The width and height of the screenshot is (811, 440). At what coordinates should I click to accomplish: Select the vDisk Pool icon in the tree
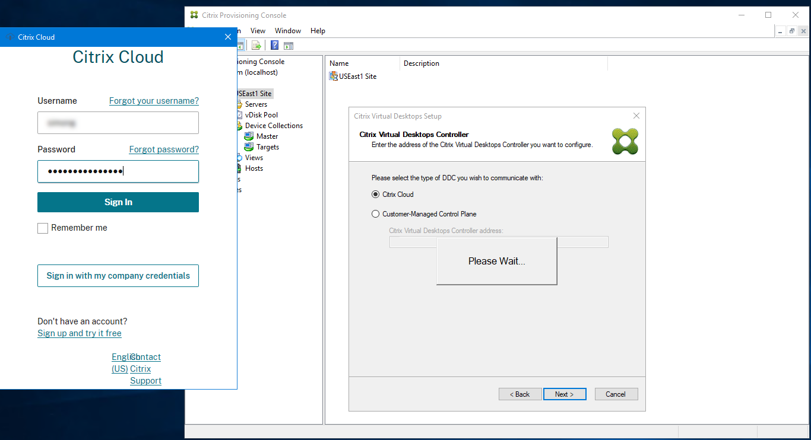point(240,114)
